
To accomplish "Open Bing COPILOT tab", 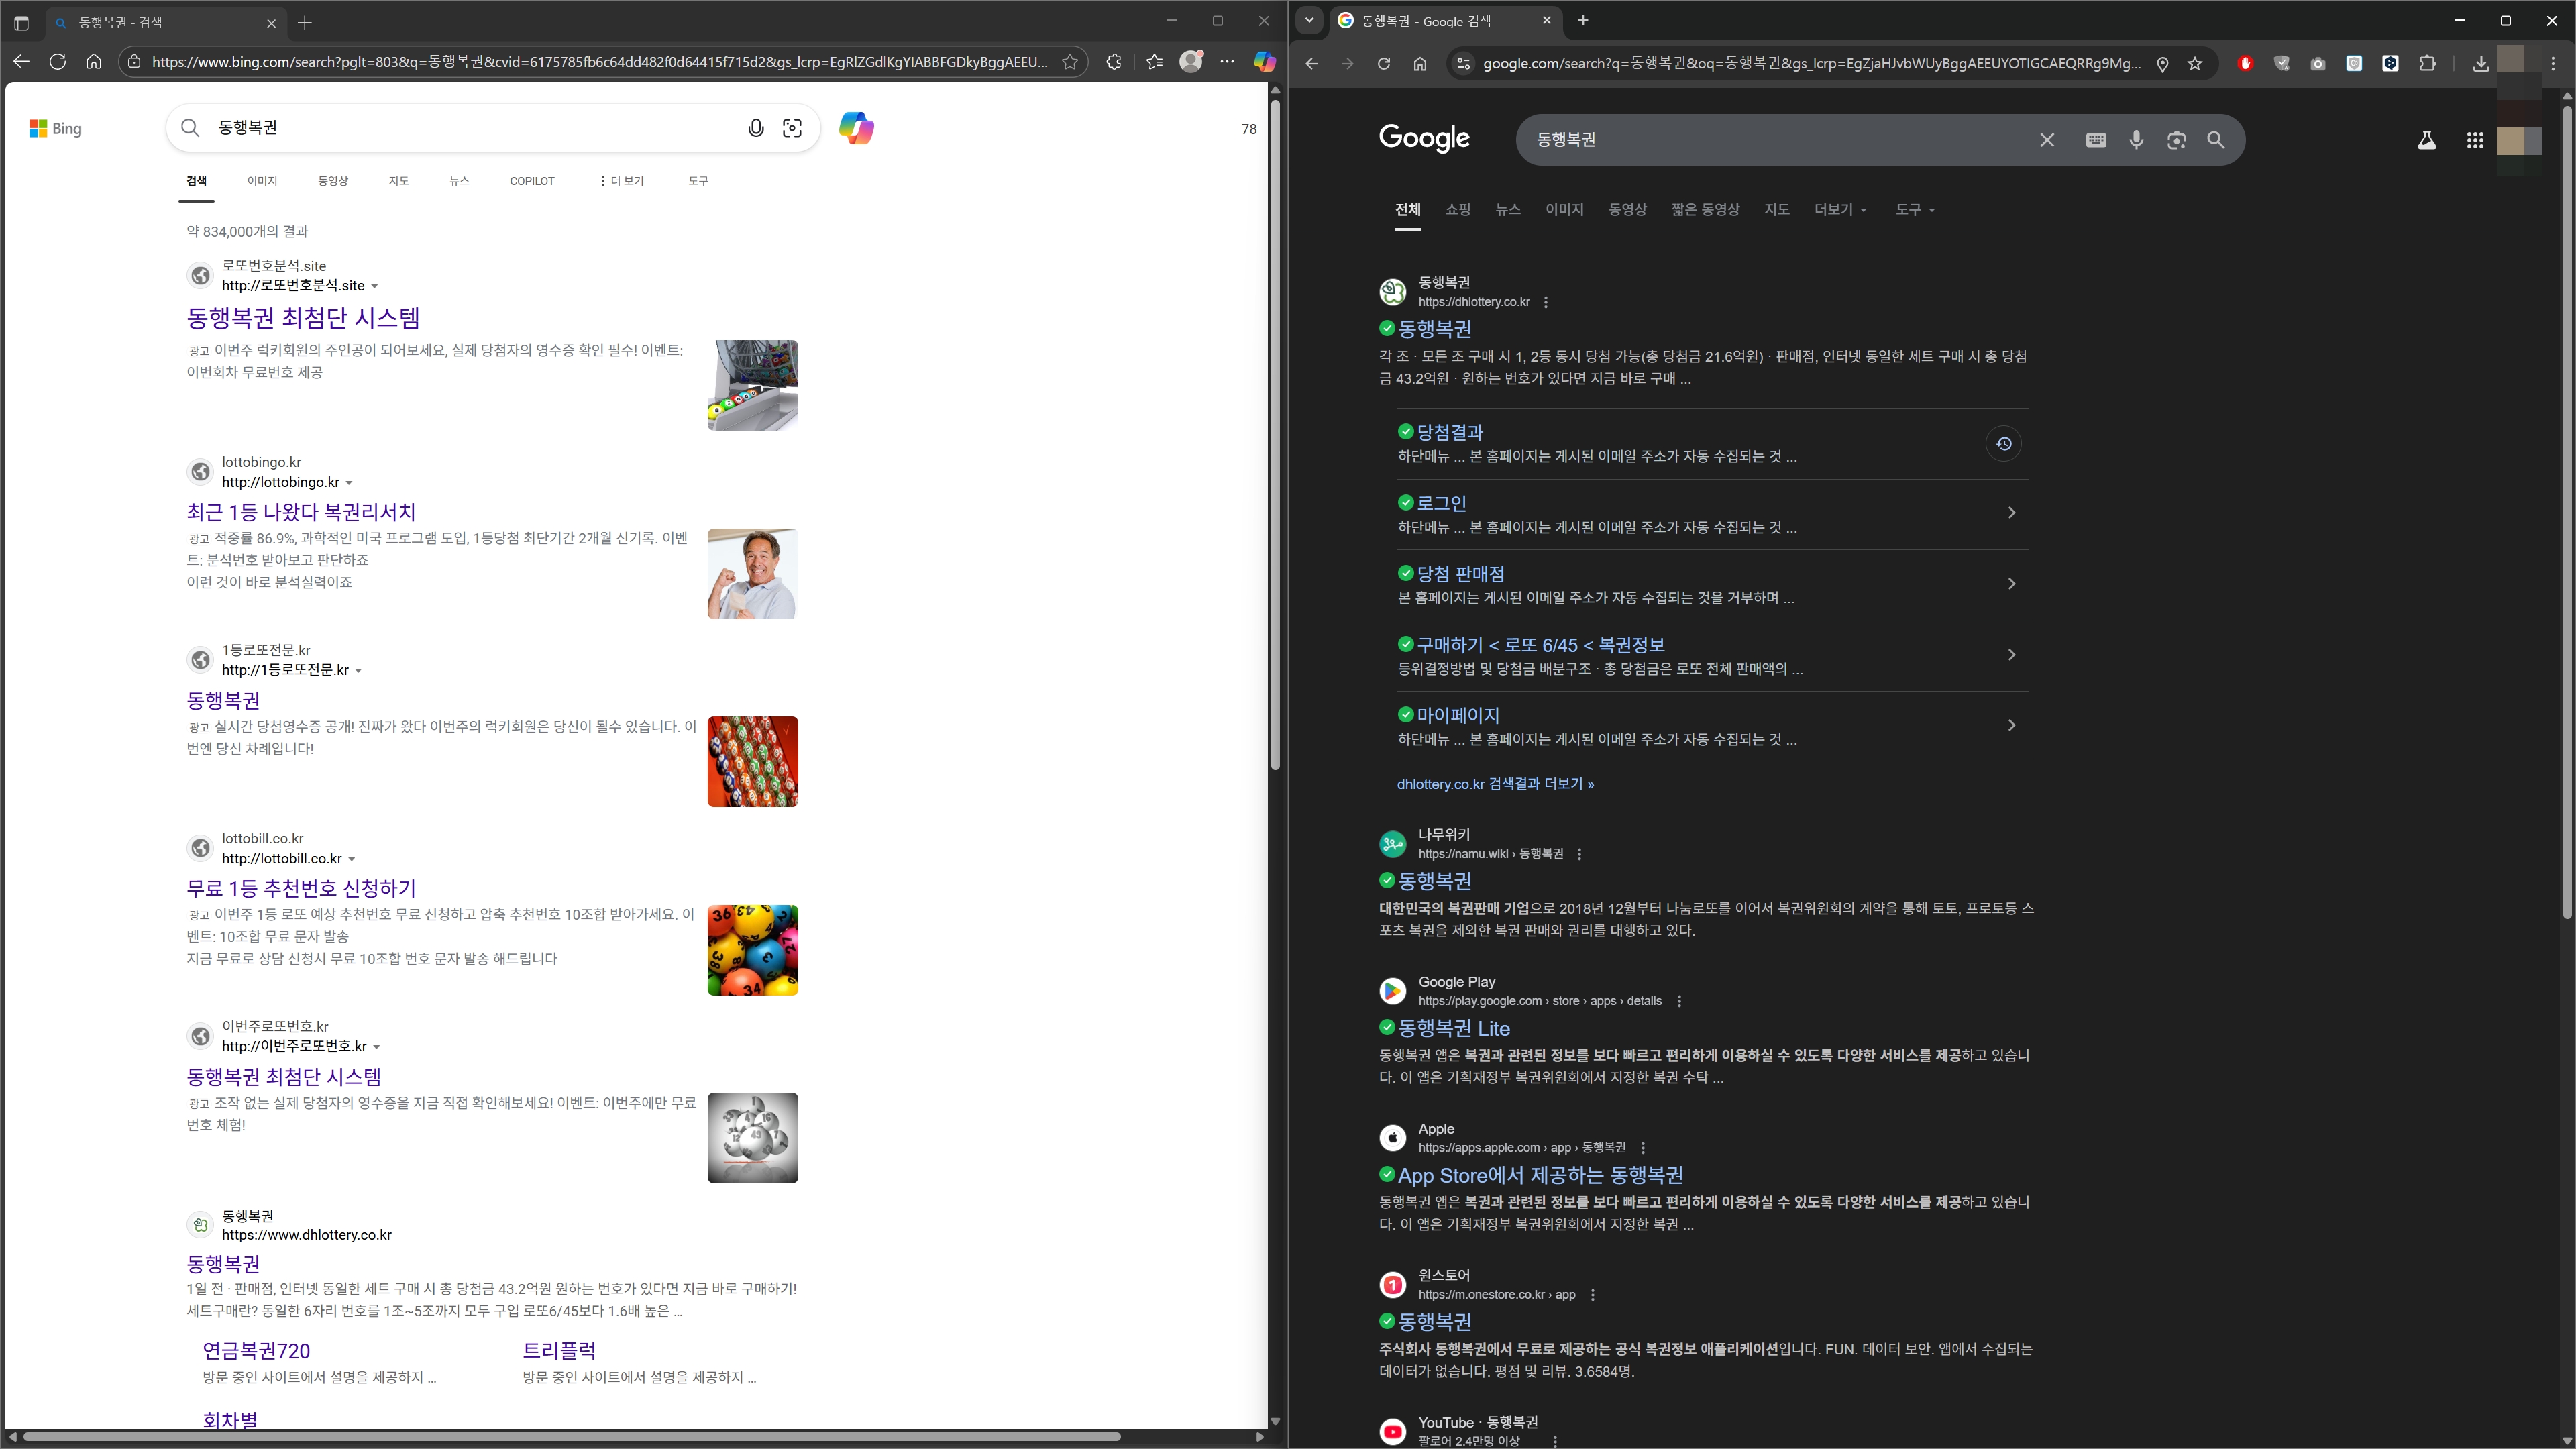I will point(532,181).
